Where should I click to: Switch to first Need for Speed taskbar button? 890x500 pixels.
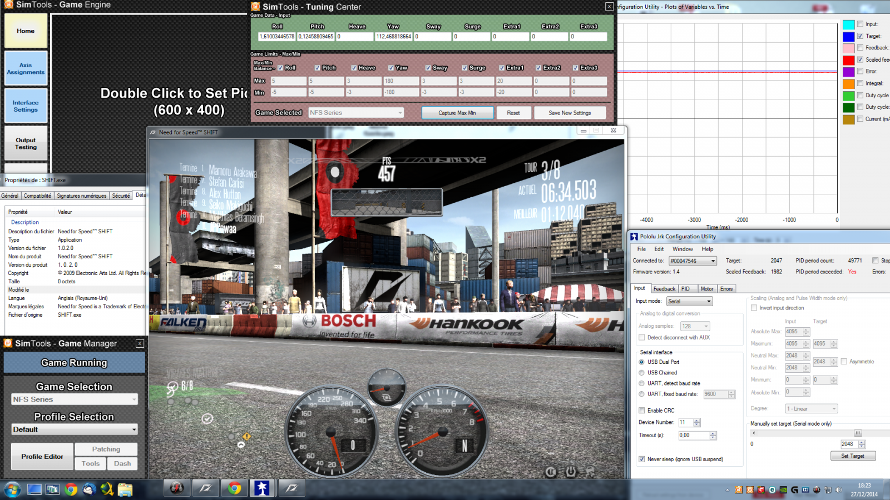click(205, 488)
